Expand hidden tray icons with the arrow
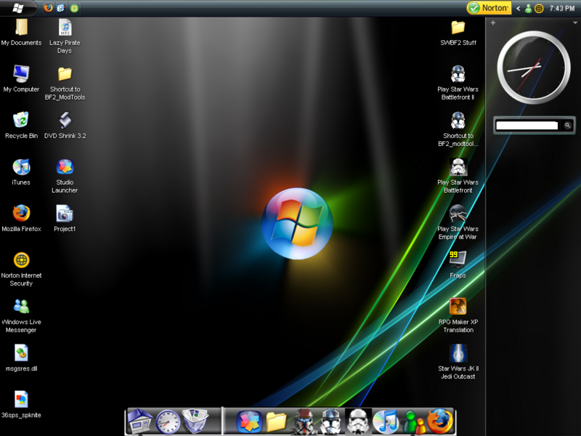The height and width of the screenshot is (436, 581). (x=518, y=8)
